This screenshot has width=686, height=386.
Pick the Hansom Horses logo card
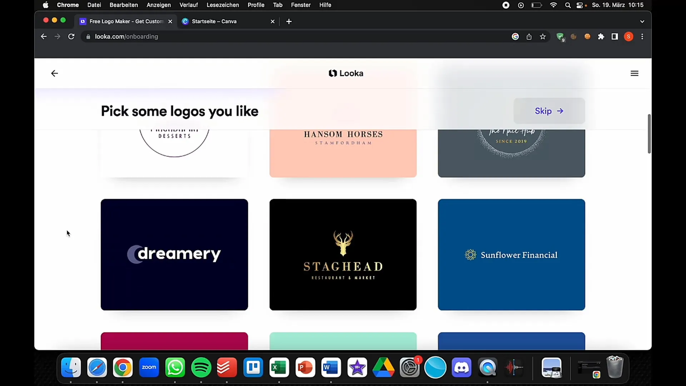coord(343,153)
